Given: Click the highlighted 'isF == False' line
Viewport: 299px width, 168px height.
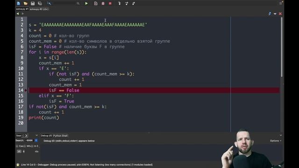Looking at the screenshot, I should [x=64, y=90].
